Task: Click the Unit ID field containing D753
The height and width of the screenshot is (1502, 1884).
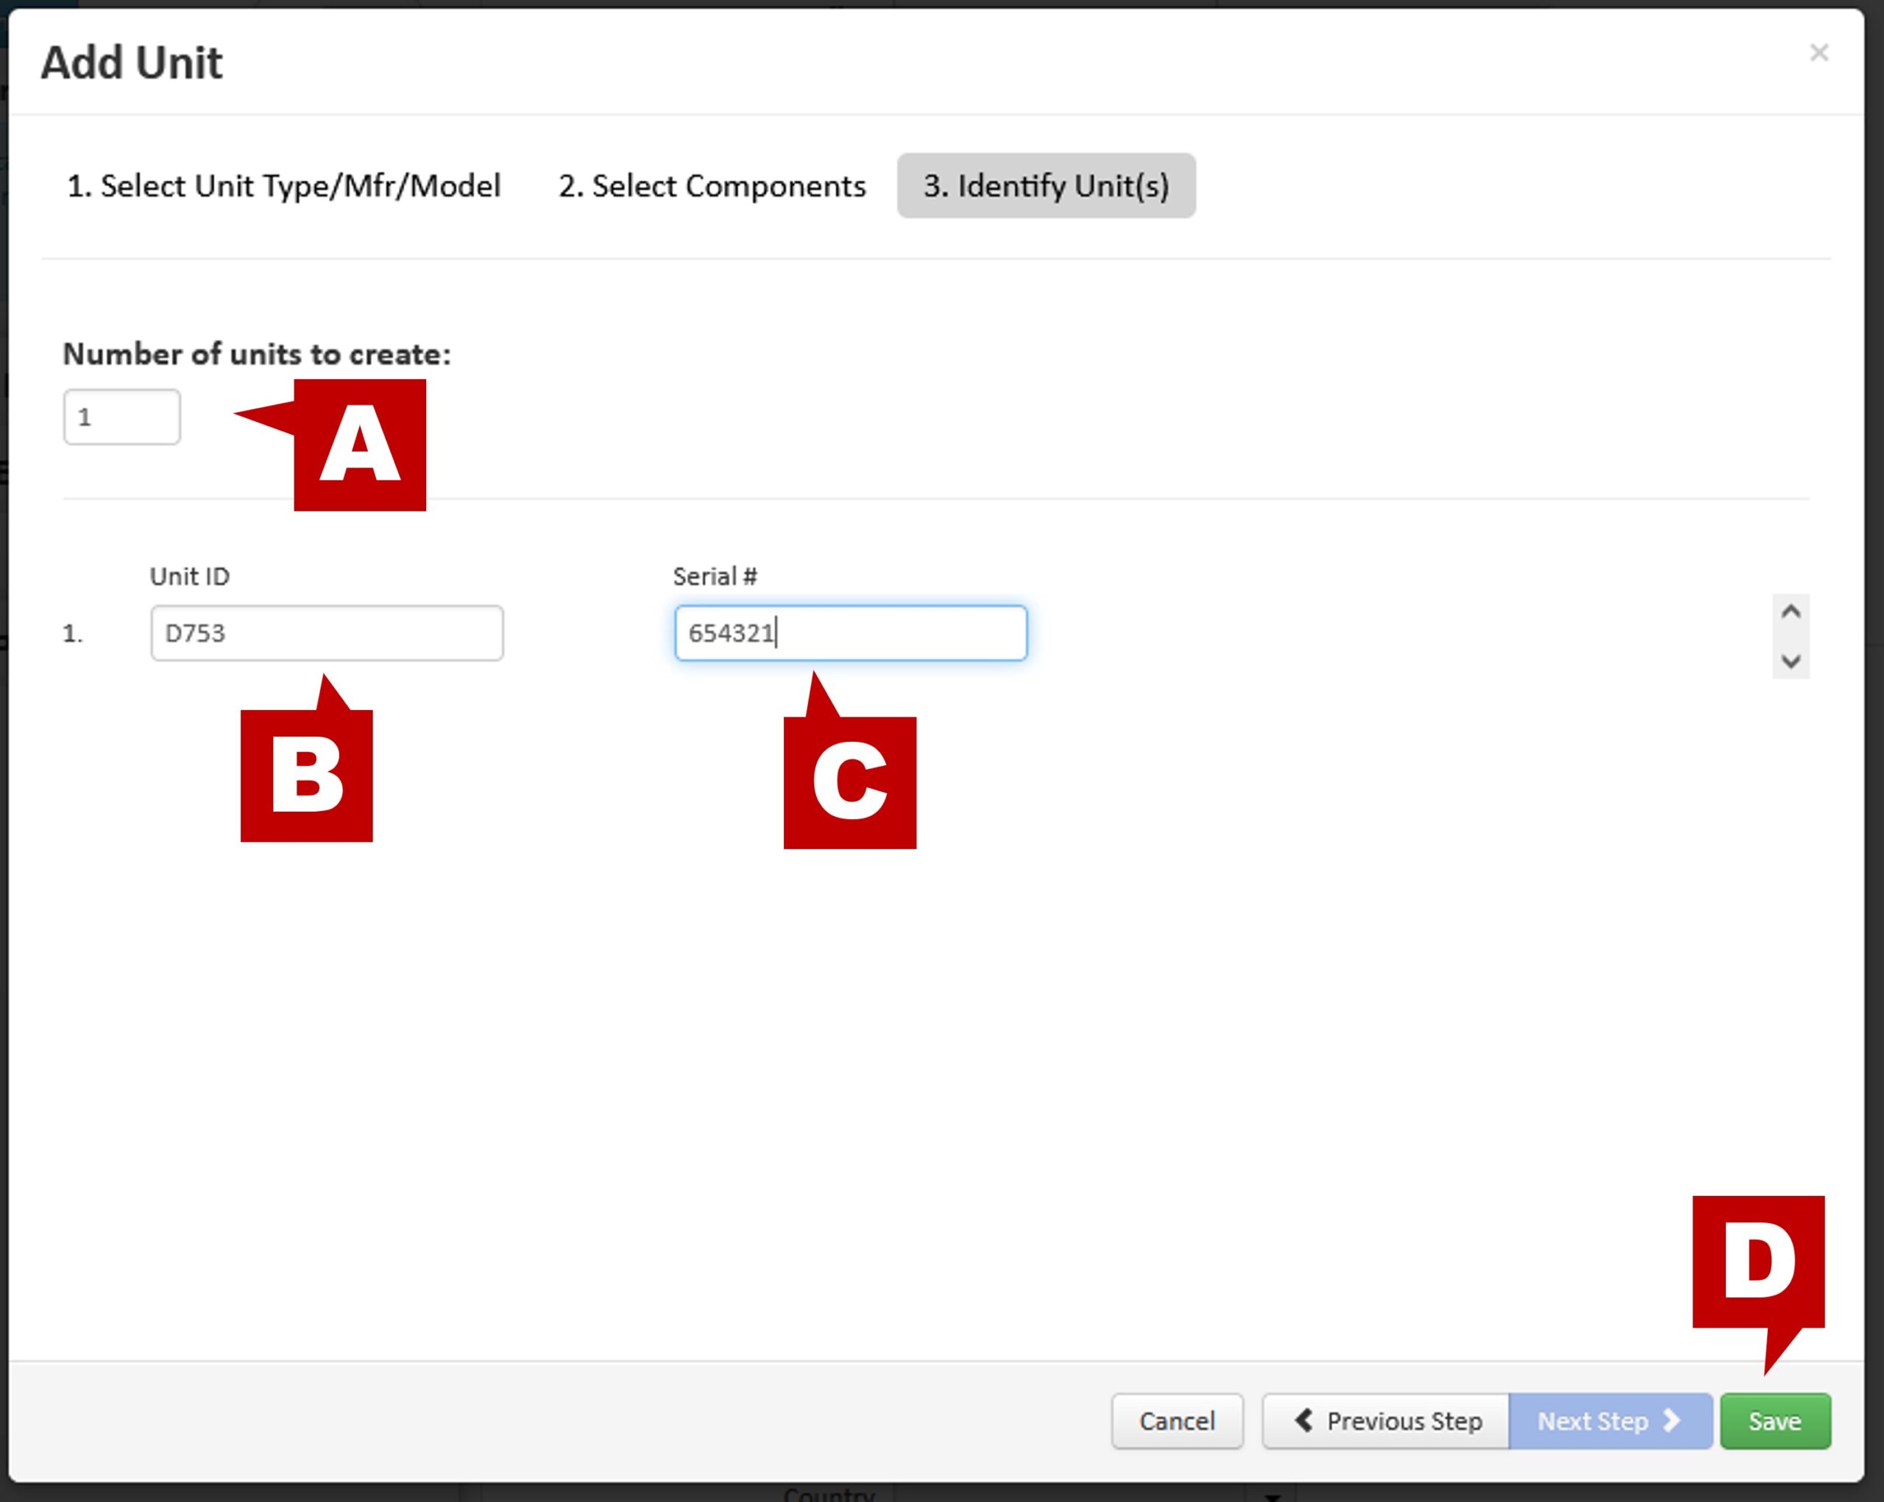Action: 326,633
